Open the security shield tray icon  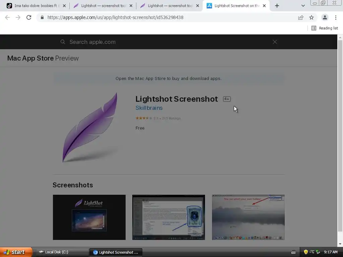click(x=306, y=252)
